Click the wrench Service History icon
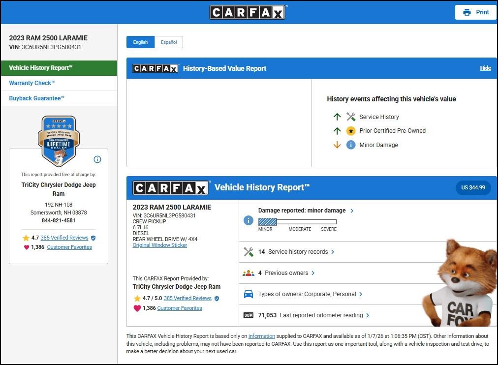 pyautogui.click(x=351, y=117)
